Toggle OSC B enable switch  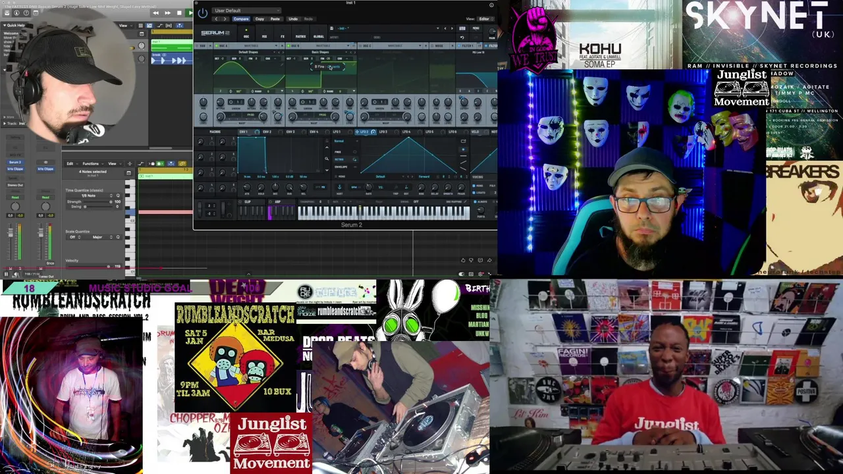tap(288, 45)
